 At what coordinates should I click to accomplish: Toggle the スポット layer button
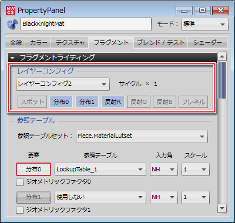tap(32, 102)
